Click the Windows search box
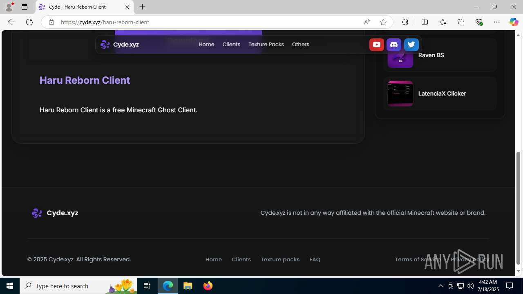Image resolution: width=523 pixels, height=294 pixels. pyautogui.click(x=78, y=286)
